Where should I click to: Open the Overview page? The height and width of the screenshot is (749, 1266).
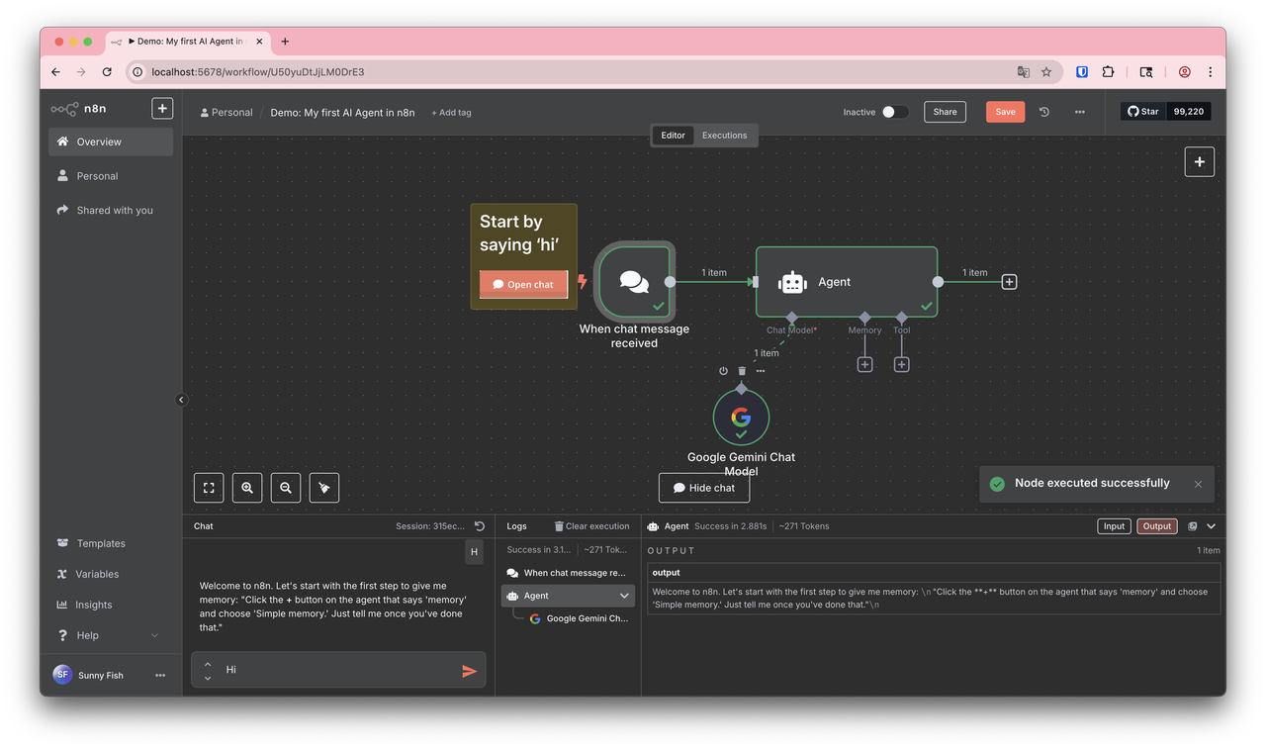pos(111,141)
